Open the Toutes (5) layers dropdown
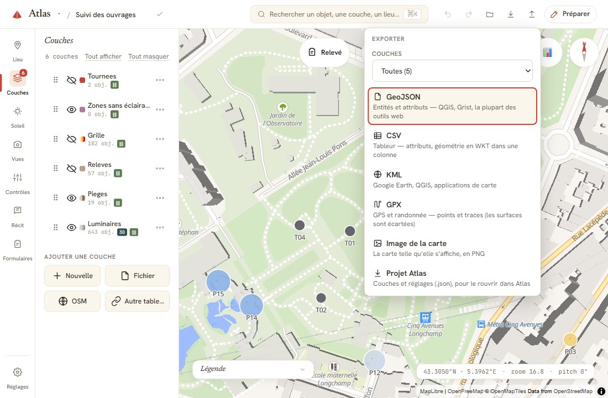Image resolution: width=608 pixels, height=398 pixels. tap(452, 71)
